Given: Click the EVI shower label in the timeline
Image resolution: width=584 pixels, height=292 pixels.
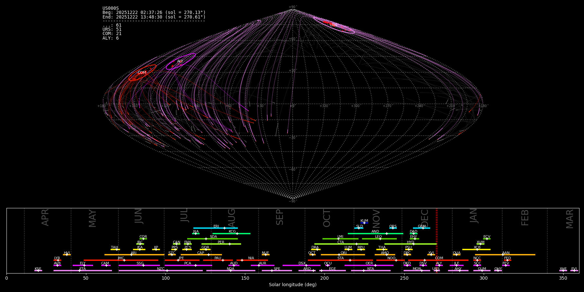Looking at the screenshot, I should (574, 269).
